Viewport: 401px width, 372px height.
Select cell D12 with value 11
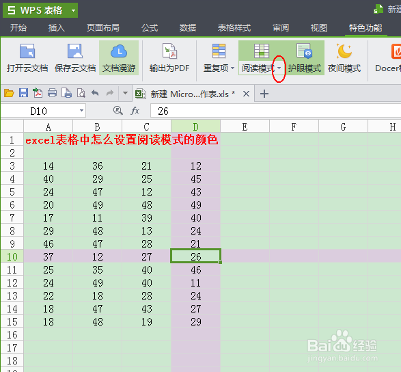coord(195,283)
